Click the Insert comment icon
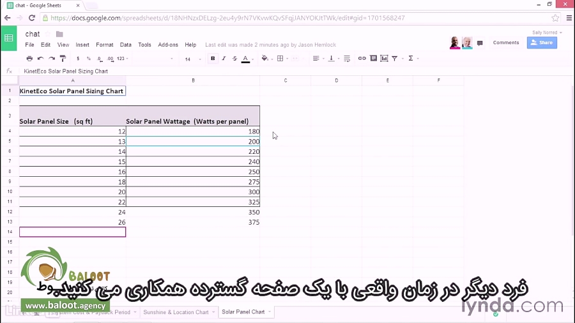The image size is (575, 323). (x=373, y=59)
